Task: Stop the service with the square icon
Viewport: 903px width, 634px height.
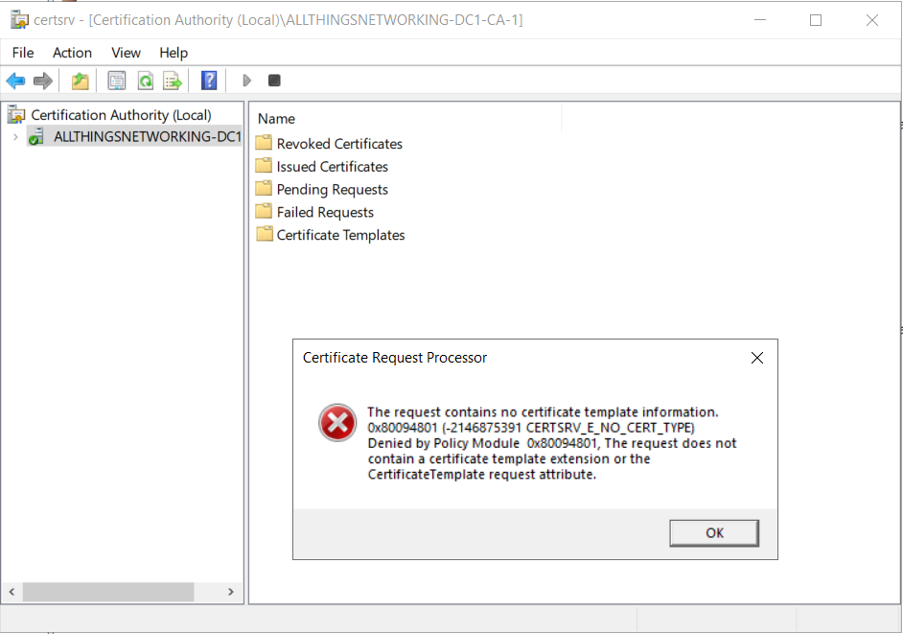Action: (x=274, y=81)
